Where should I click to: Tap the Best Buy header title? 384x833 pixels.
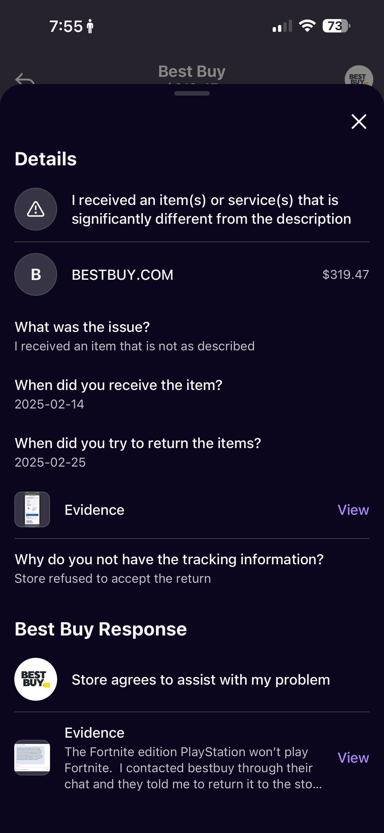[192, 72]
